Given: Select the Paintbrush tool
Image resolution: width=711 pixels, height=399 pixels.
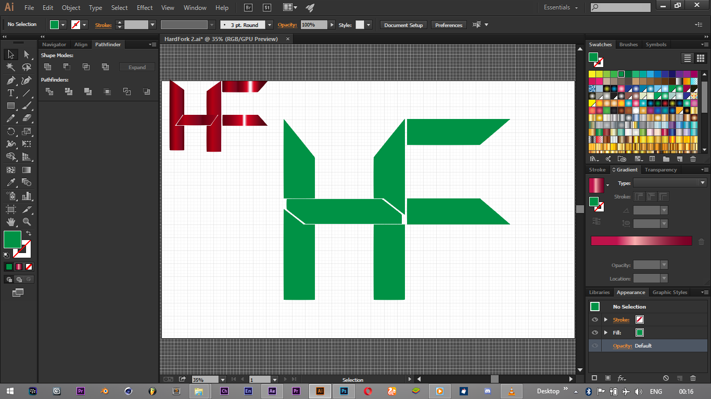Looking at the screenshot, I should 27,105.
